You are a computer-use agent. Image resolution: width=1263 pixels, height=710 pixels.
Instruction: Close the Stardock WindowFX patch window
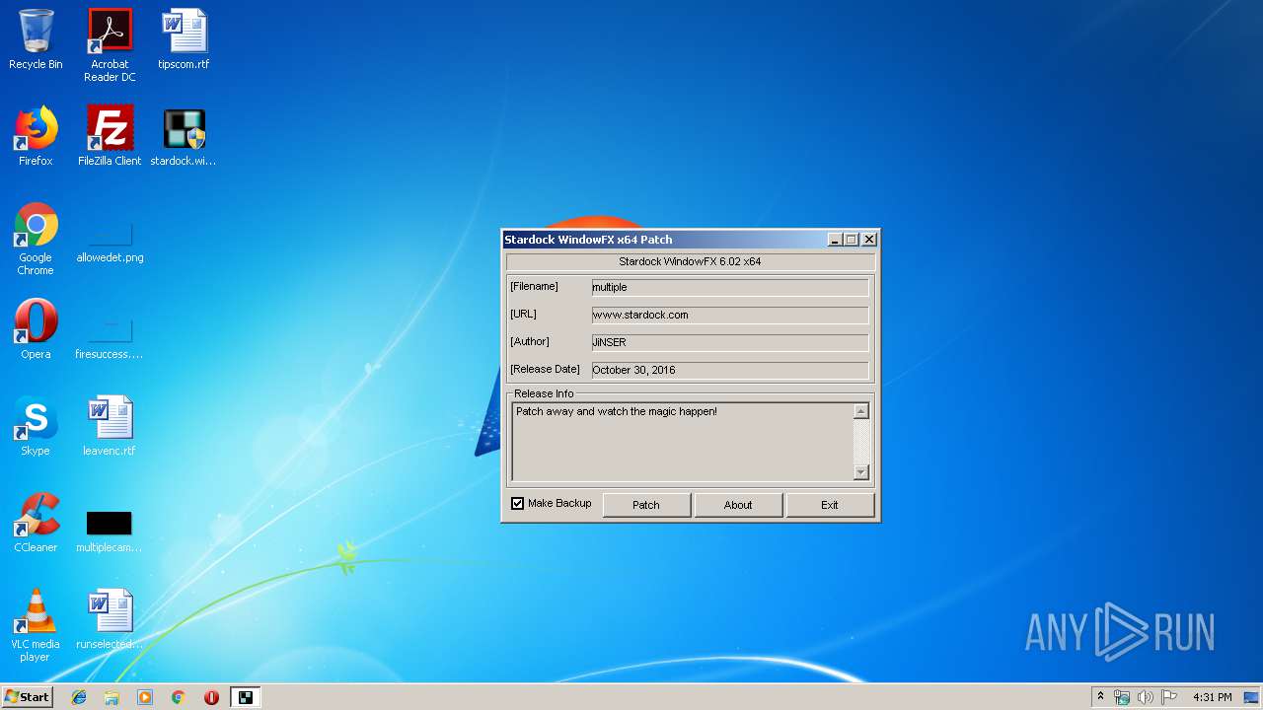click(869, 240)
